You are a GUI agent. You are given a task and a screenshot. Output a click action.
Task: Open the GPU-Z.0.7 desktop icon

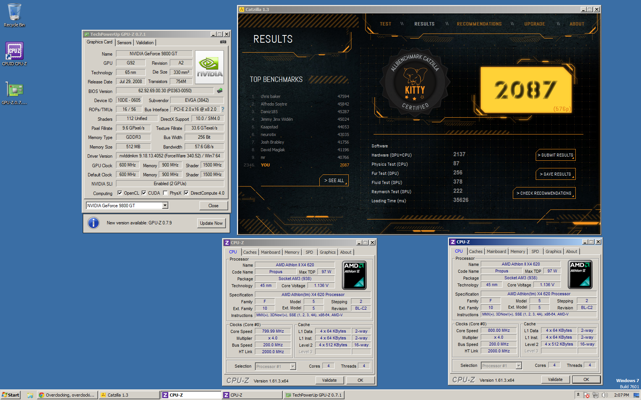(14, 93)
